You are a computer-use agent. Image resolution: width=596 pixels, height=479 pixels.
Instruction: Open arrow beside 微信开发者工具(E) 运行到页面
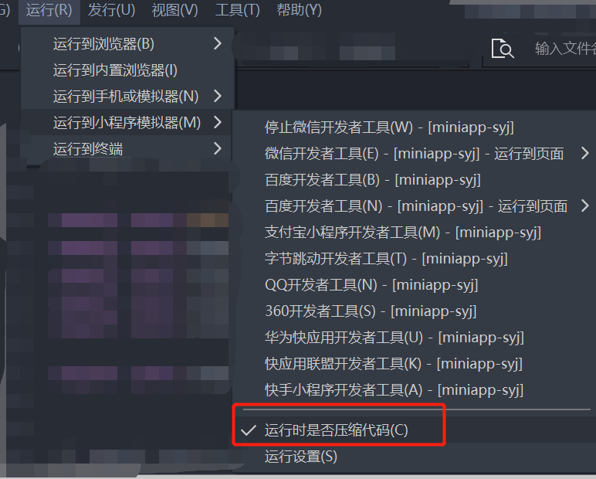585,153
